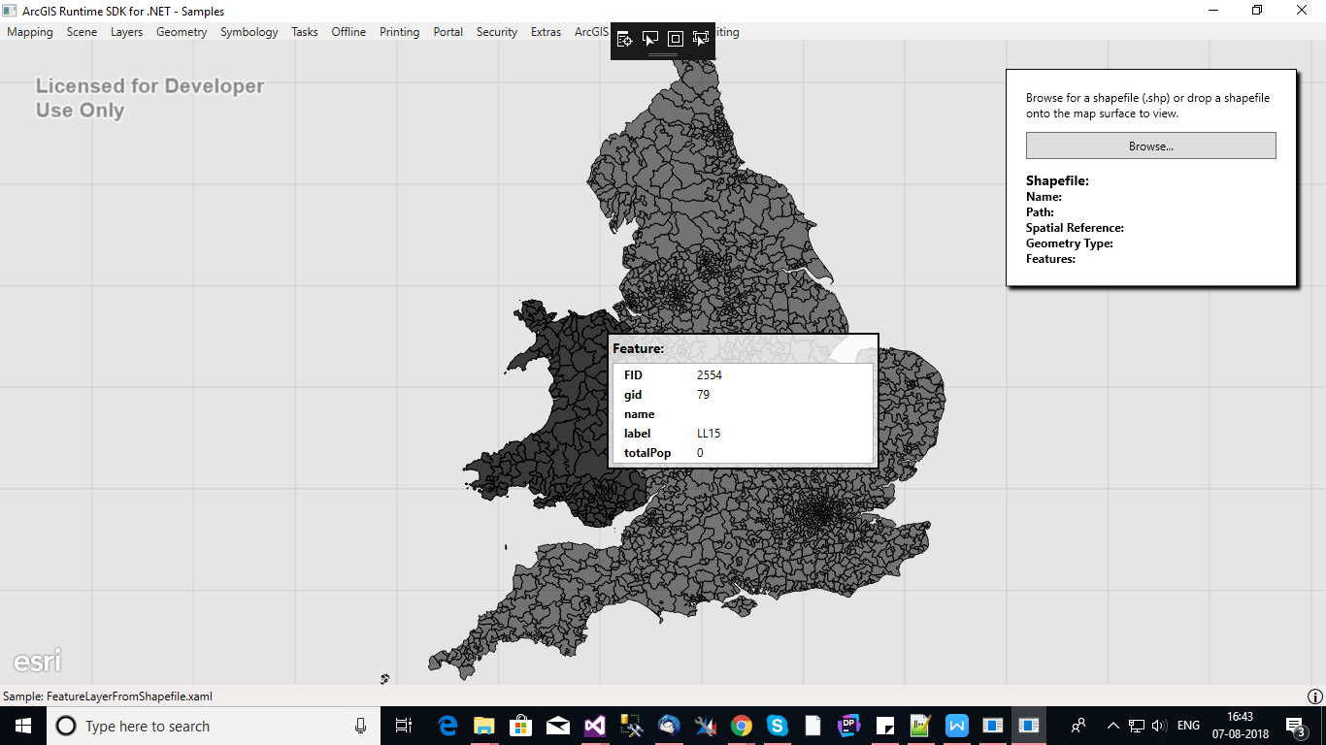Open the Scene menu
This screenshot has width=1326, height=745.
82,32
